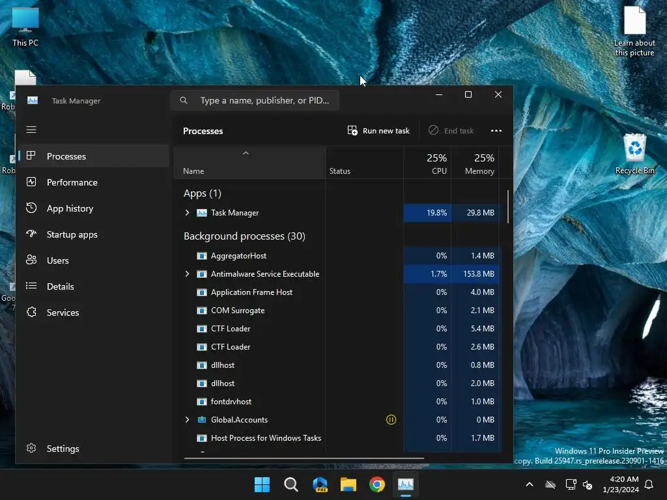
Task: Open the App history page
Action: point(94,208)
